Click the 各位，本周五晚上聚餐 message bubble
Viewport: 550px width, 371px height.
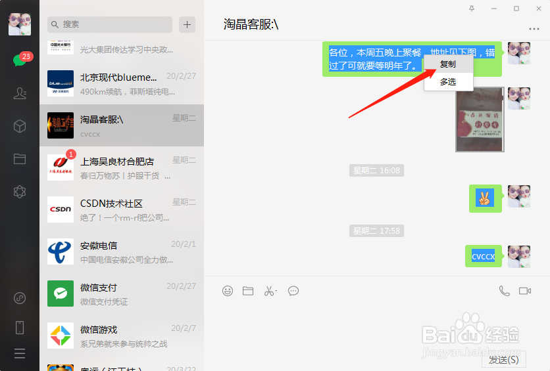pyautogui.click(x=412, y=59)
